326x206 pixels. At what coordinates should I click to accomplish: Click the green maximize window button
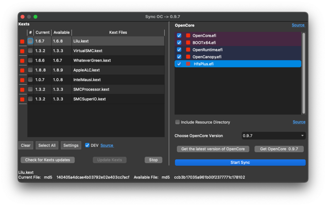[35, 17]
